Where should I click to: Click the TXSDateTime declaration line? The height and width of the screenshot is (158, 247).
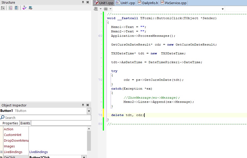point(148,53)
